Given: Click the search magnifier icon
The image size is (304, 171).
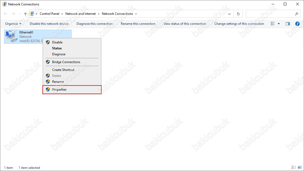Looking at the screenshot, I should tap(296, 14).
